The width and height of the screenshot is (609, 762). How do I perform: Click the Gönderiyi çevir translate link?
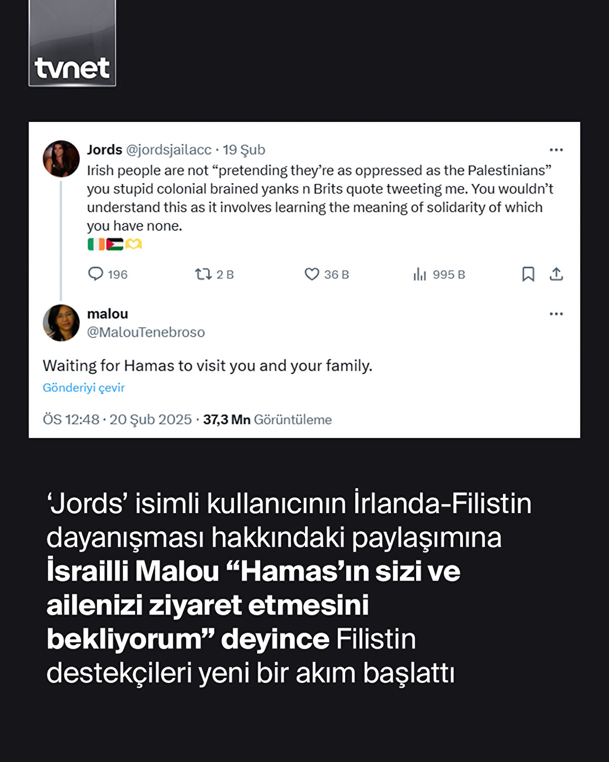pyautogui.click(x=84, y=388)
